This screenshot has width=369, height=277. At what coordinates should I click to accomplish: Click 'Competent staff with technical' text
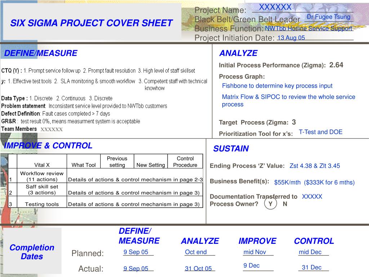(175, 81)
